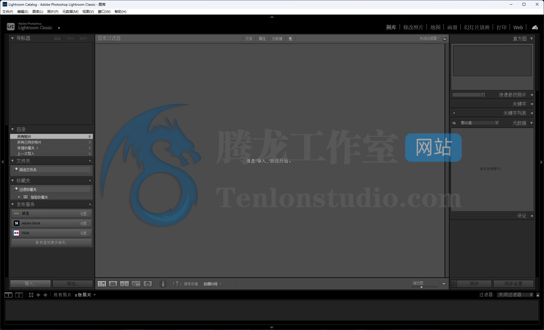Expand 智能收藏夹 collection set
This screenshot has height=330, width=544.
pos(19,197)
